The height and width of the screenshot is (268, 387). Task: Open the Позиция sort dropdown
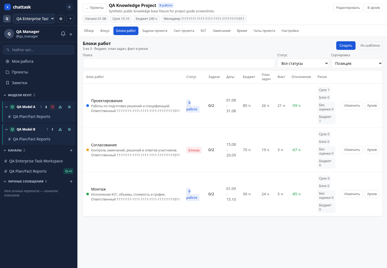coord(357,63)
